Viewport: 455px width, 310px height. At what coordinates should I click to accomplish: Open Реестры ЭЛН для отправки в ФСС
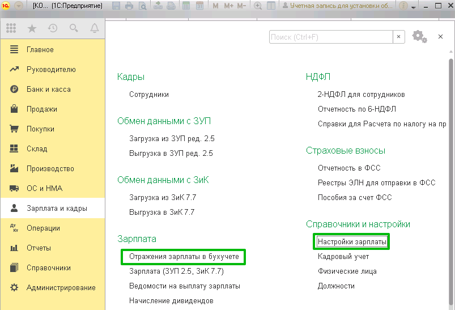[x=377, y=183]
